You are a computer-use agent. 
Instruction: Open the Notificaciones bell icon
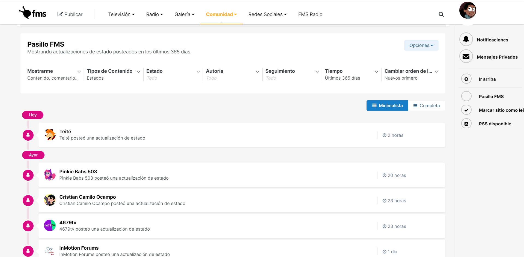[466, 40]
